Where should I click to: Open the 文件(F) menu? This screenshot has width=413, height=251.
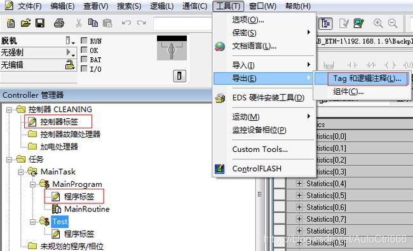29,6
